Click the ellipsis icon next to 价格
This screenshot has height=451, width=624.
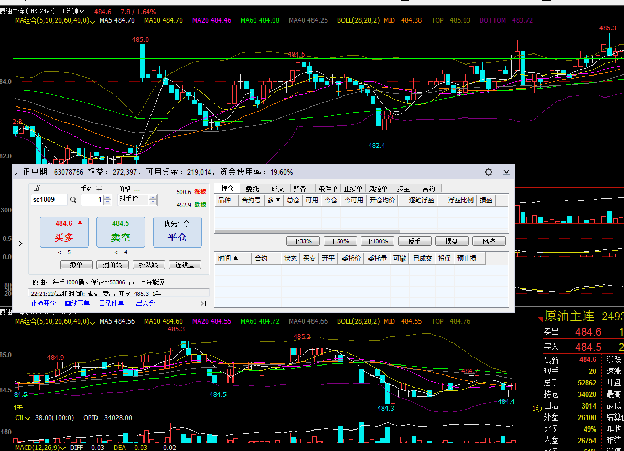[x=137, y=189]
